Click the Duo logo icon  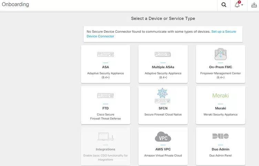pos(220,136)
